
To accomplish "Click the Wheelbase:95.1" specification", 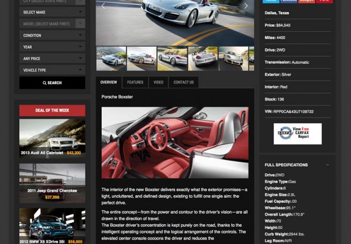I will (x=280, y=208).
